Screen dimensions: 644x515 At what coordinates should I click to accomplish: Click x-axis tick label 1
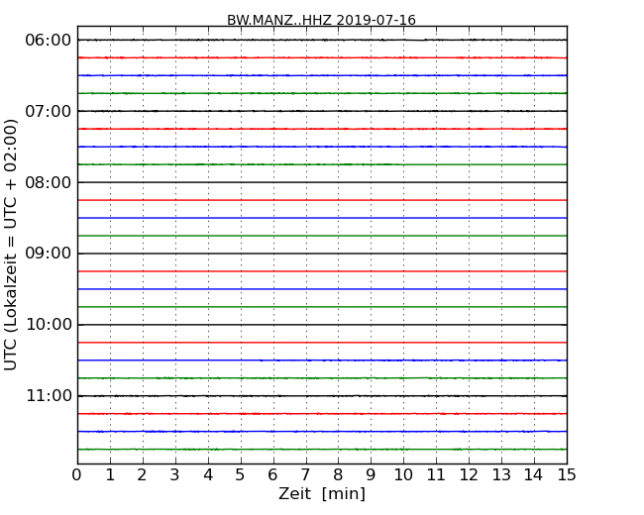coord(110,475)
